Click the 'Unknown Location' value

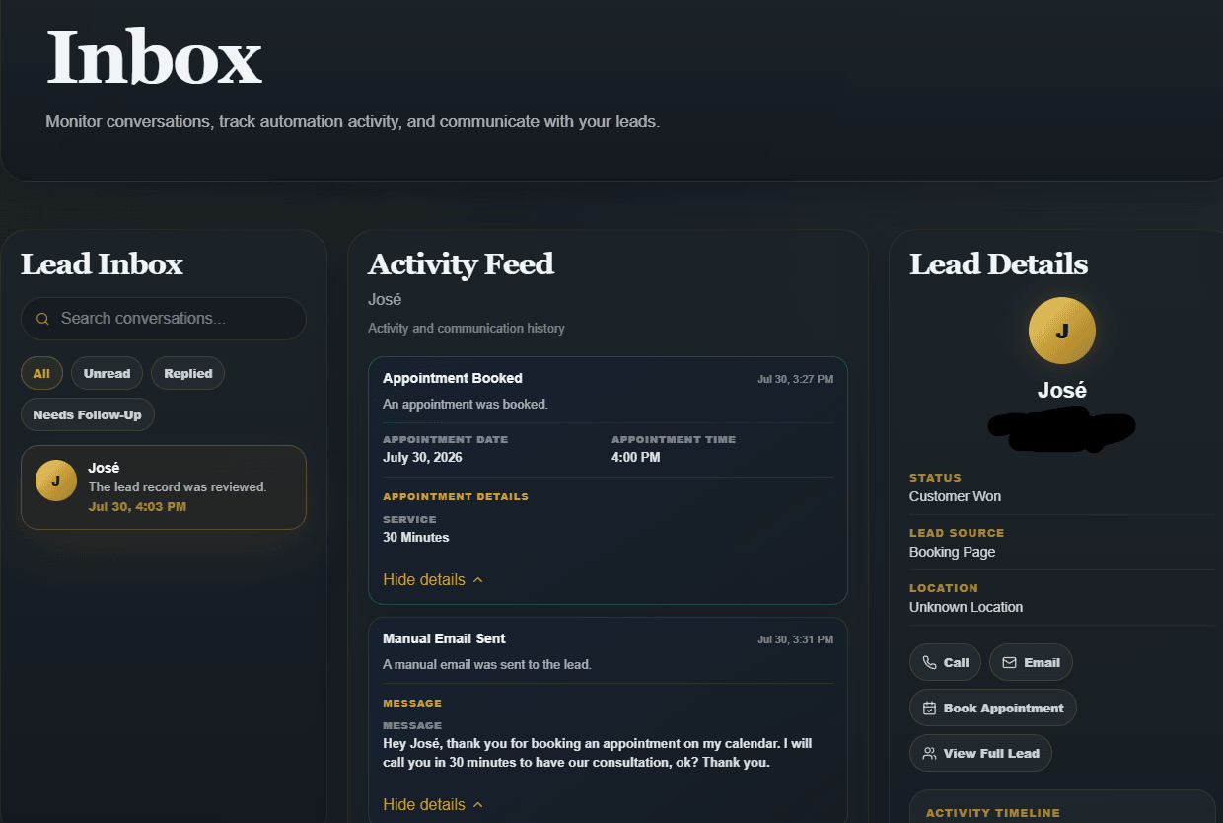966,607
